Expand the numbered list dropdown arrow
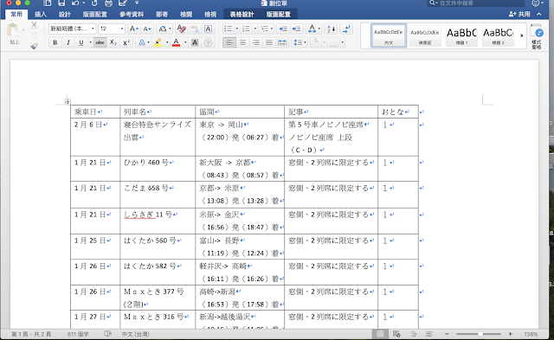The image size is (554, 340). coord(255,29)
